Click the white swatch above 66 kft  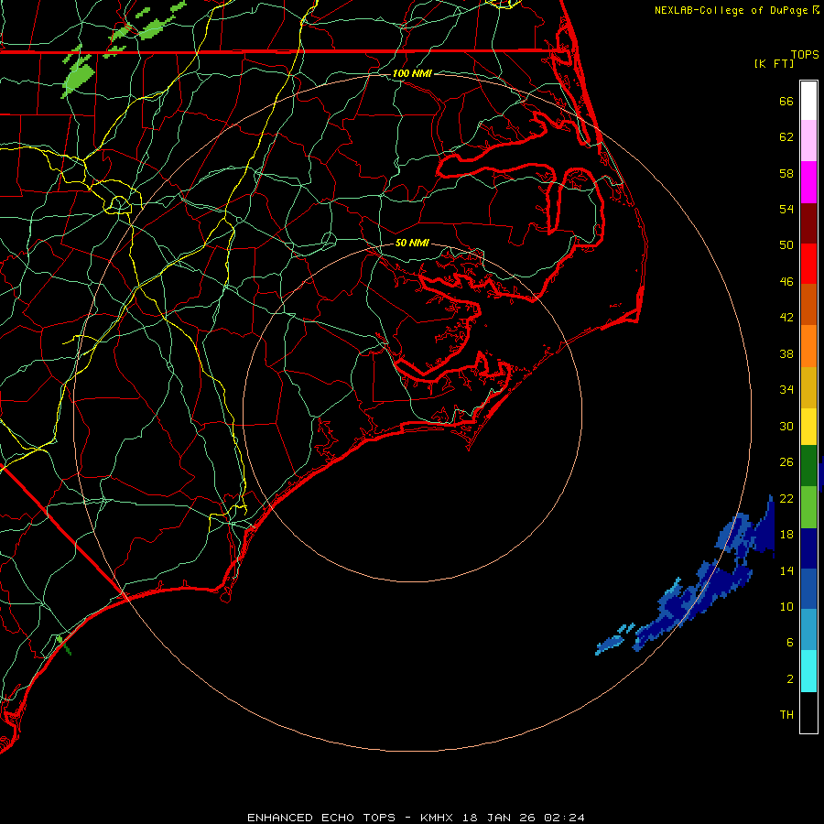pos(808,101)
